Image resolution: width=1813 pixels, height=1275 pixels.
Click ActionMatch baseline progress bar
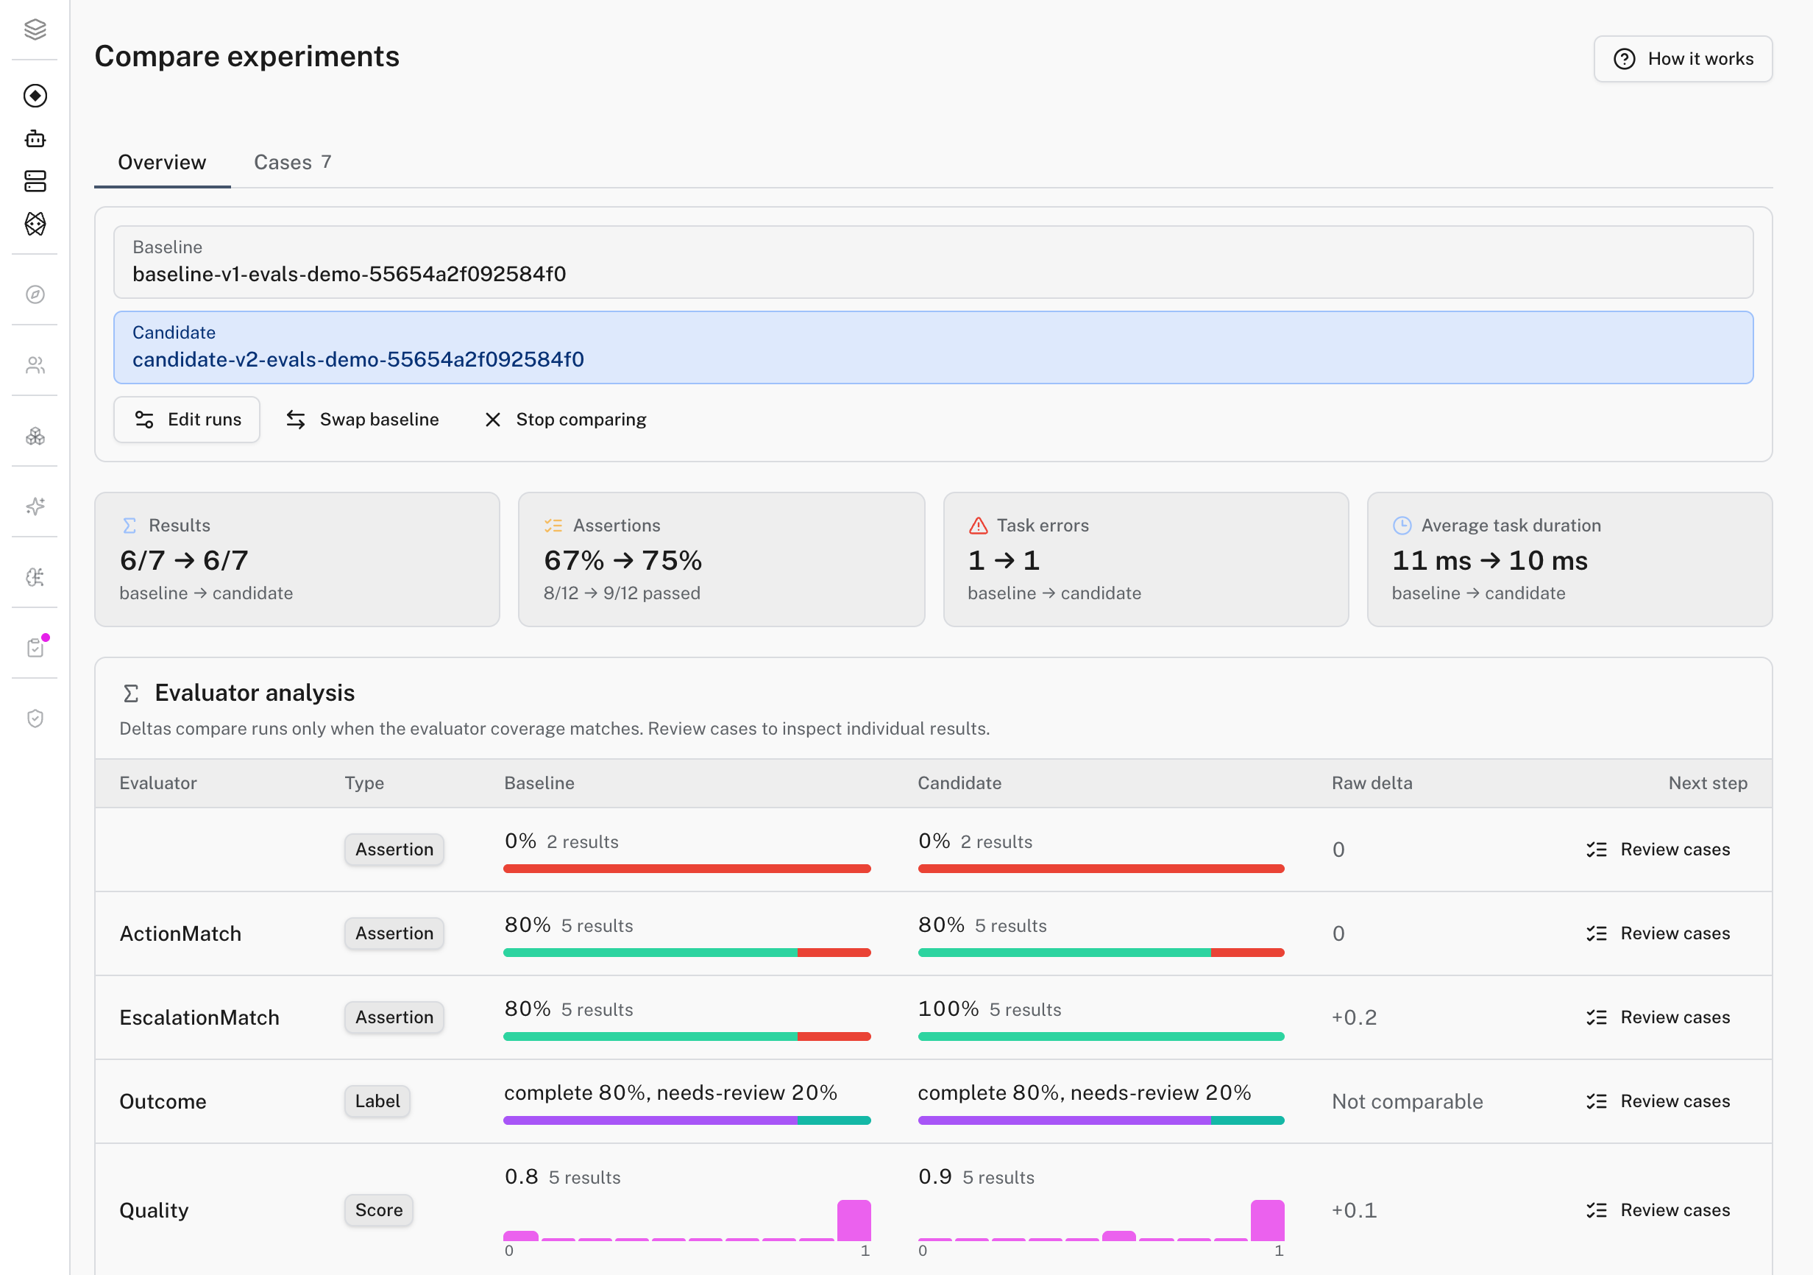687,953
